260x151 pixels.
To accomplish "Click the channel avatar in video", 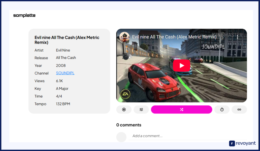I will coord(124,37).
